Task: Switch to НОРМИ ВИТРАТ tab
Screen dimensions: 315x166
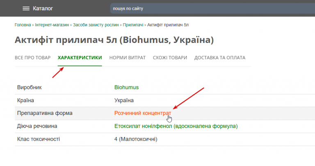Action: point(128,58)
